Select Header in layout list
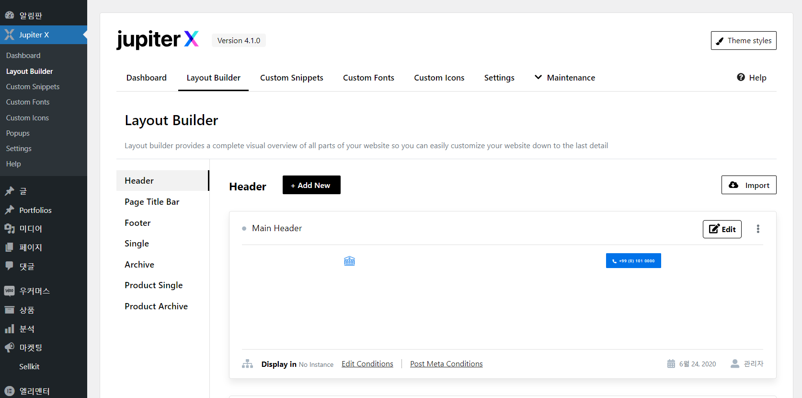Image resolution: width=802 pixels, height=398 pixels. coord(162,181)
